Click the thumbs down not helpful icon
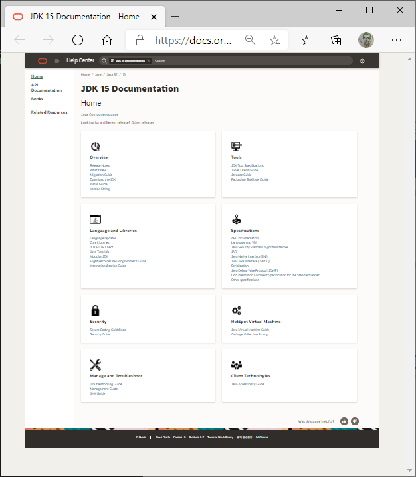 point(355,421)
